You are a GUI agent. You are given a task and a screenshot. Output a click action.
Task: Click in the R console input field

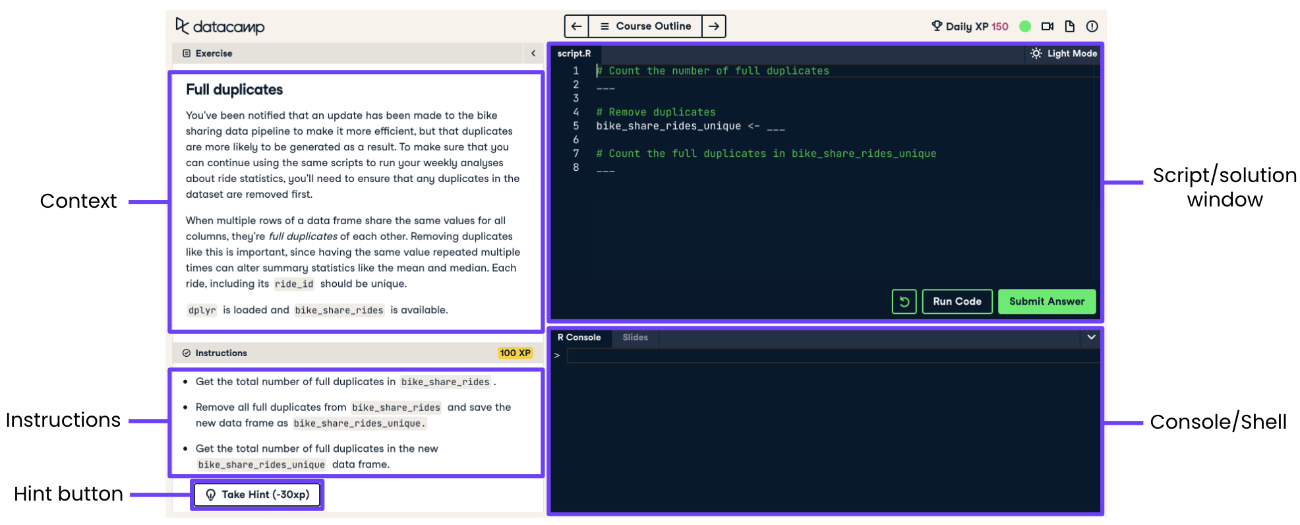tap(833, 355)
